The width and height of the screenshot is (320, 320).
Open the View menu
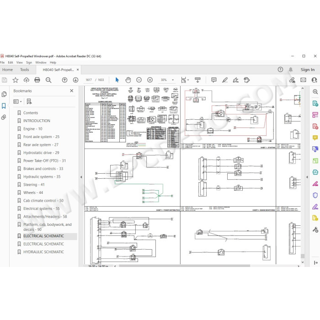coord(20,63)
